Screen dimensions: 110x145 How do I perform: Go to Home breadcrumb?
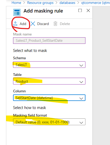click(x=16, y=3)
